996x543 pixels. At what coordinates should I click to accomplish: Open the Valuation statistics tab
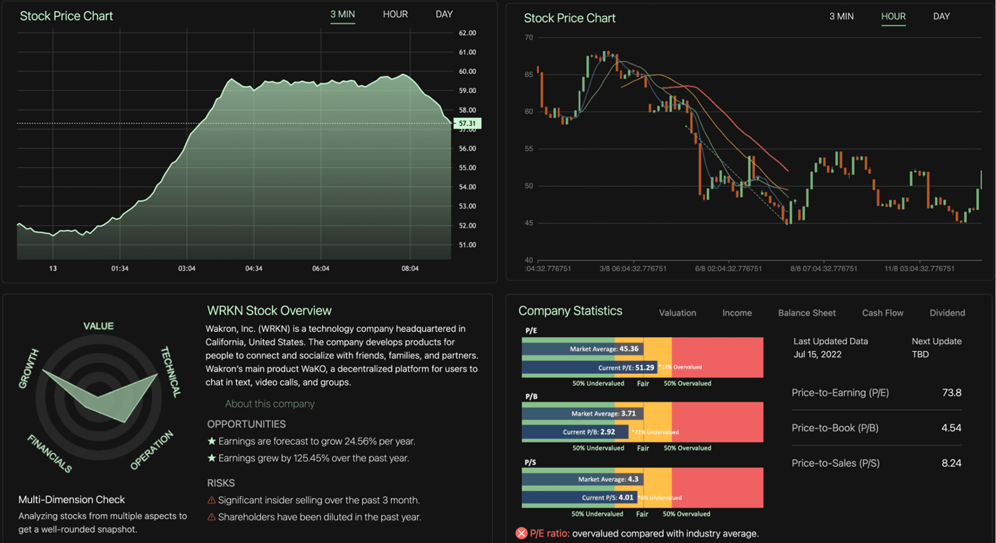tap(677, 313)
